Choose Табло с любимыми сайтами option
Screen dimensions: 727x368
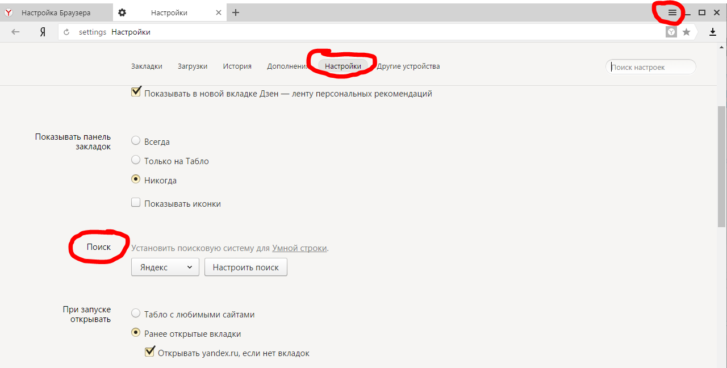click(x=136, y=313)
